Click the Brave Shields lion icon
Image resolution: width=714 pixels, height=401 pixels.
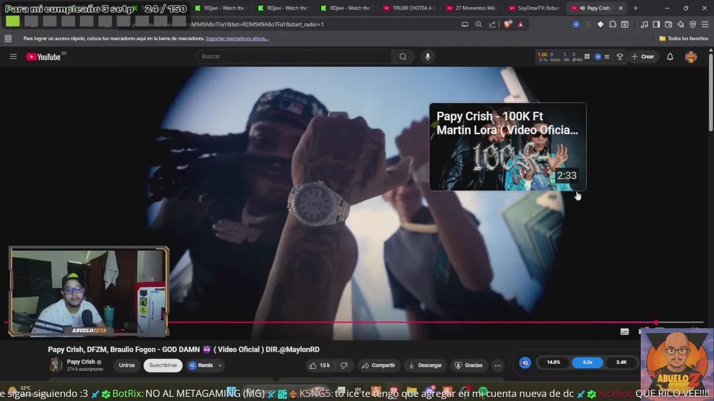507,25
